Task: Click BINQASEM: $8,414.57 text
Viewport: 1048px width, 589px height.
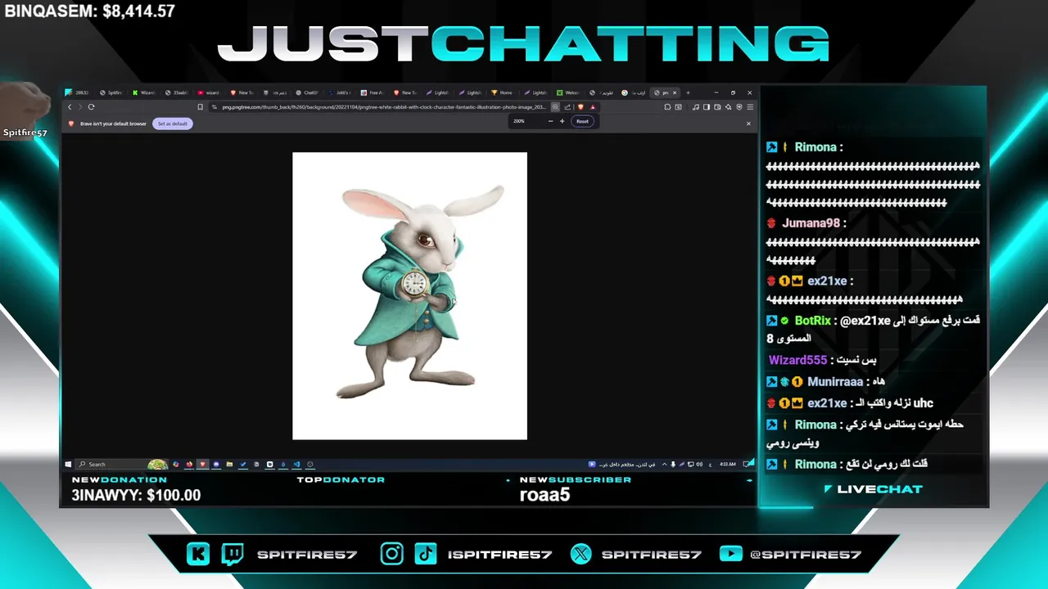Action: (x=90, y=11)
